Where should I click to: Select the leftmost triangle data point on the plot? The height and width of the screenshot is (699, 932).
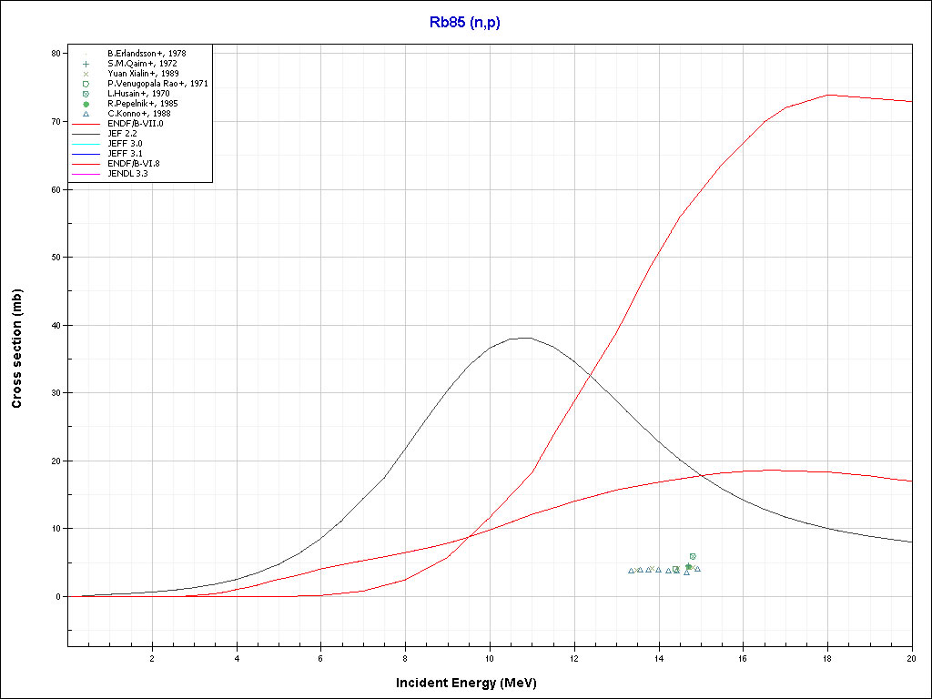click(x=631, y=571)
